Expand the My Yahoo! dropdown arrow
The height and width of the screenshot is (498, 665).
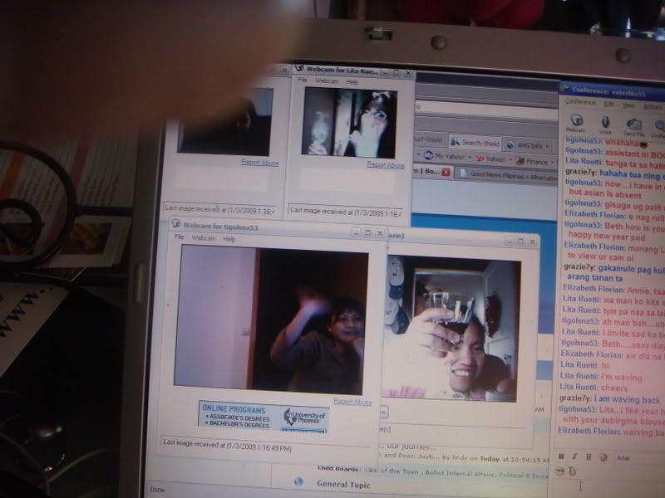click(x=470, y=158)
